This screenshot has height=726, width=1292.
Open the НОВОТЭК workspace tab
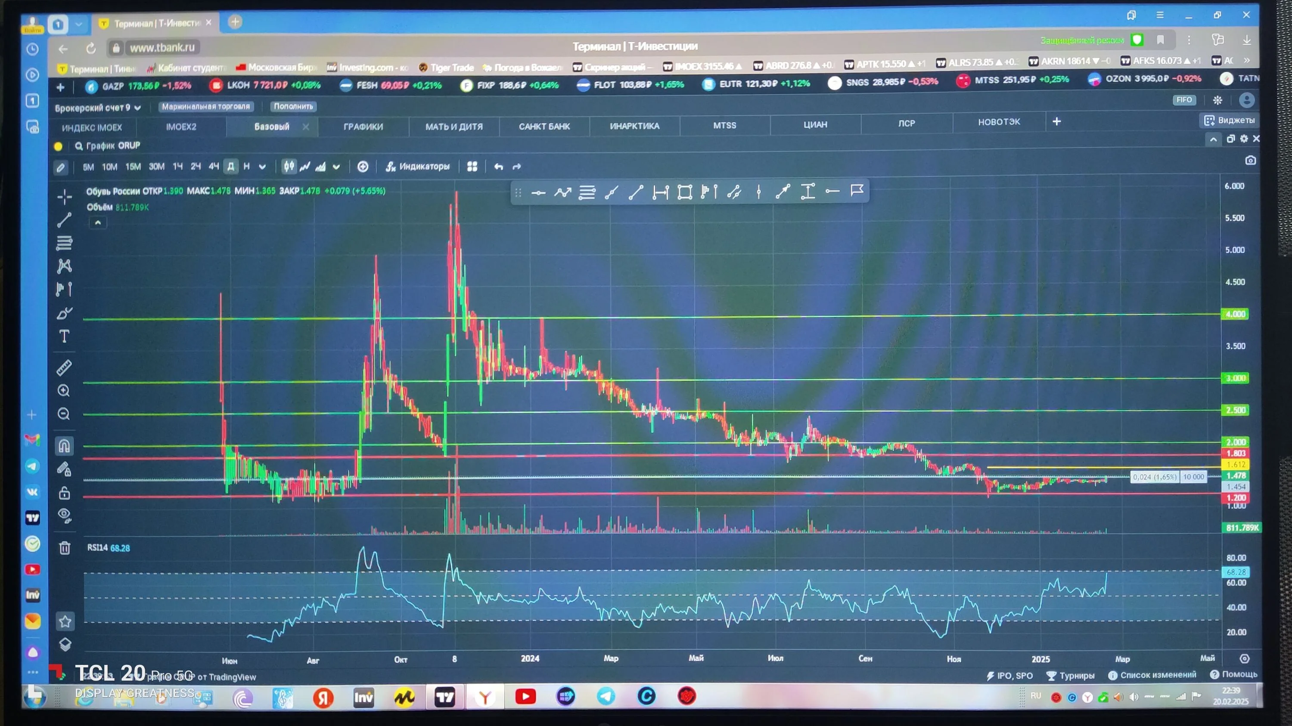(x=999, y=122)
